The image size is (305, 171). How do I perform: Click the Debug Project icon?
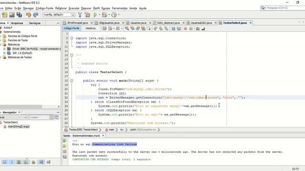pos(104,15)
